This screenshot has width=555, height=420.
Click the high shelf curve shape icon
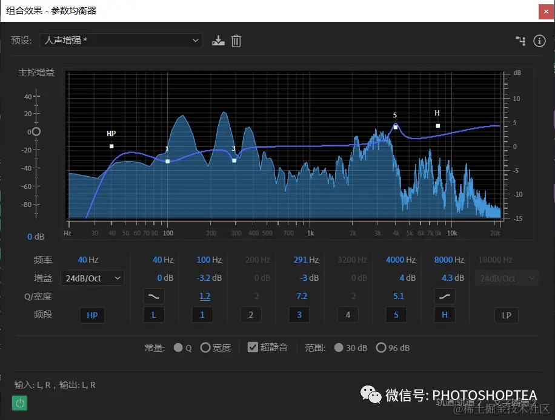[445, 297]
